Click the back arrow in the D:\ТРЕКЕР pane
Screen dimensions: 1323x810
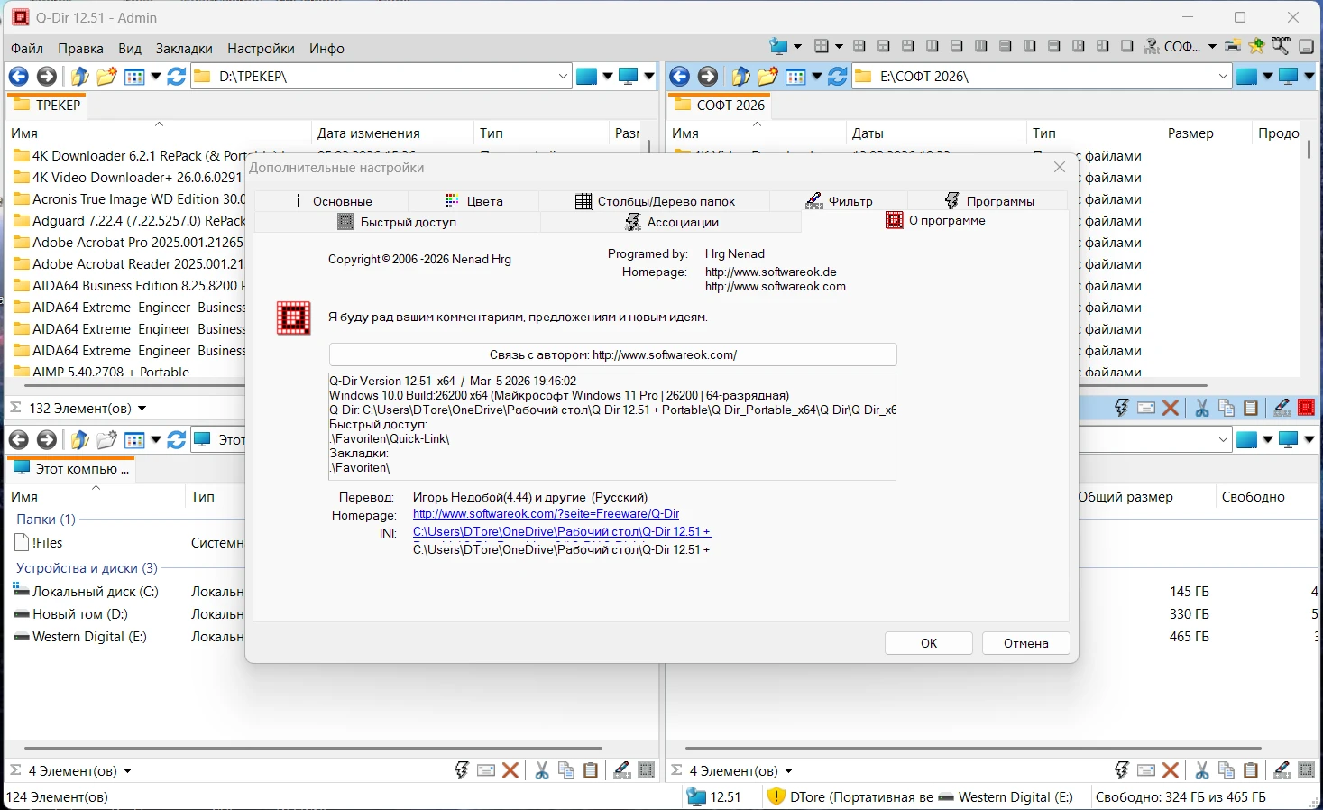coord(18,77)
